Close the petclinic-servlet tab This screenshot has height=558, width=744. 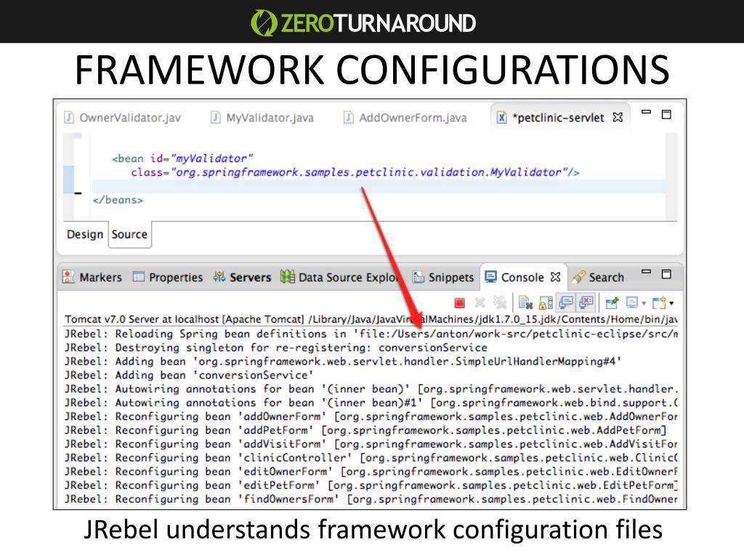pos(618,117)
